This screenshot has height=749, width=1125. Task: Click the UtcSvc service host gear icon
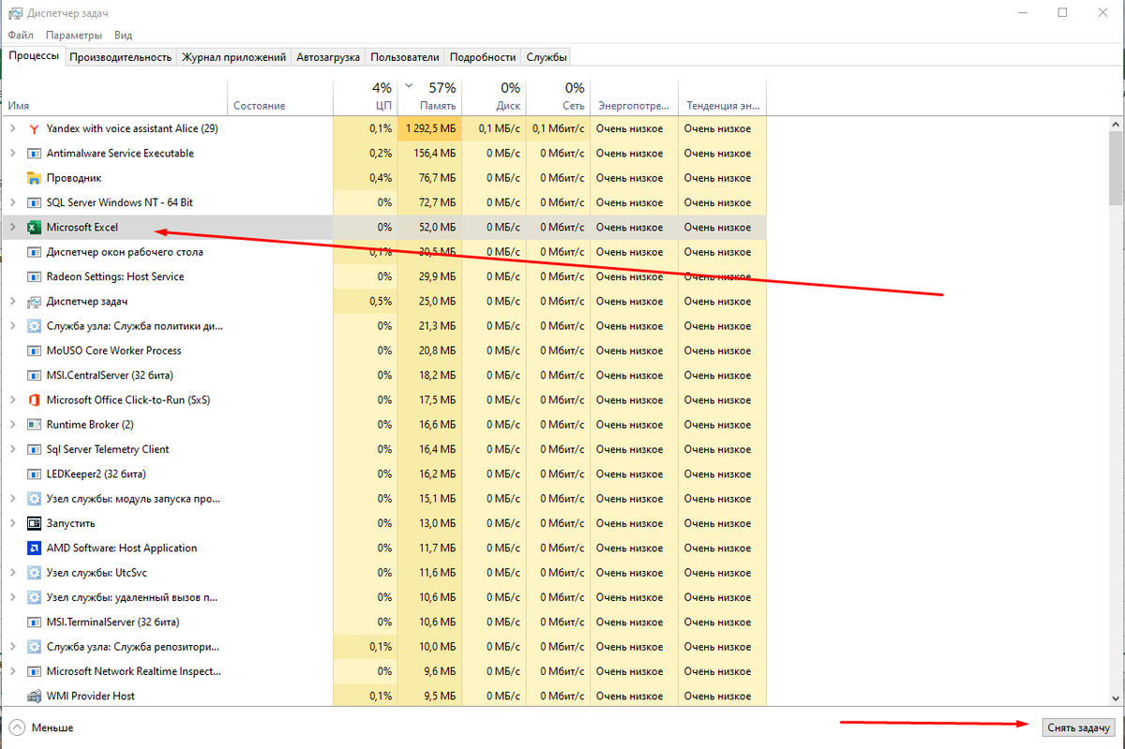tap(34, 573)
